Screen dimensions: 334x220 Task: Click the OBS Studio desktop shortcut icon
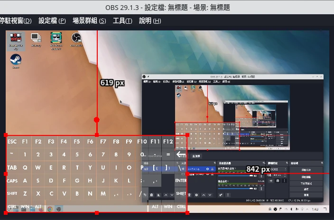click(76, 39)
